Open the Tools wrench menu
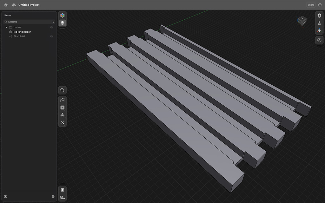The height and width of the screenshot is (203, 325). [63, 122]
